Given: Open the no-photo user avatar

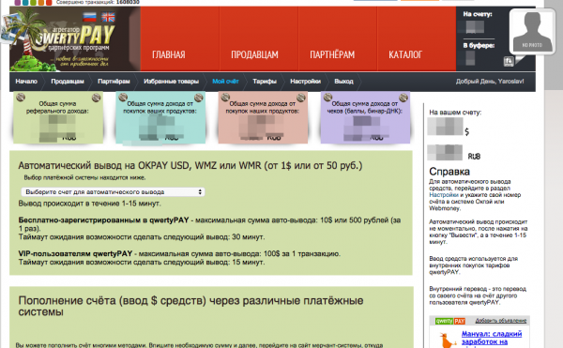Looking at the screenshot, I should 532,31.
